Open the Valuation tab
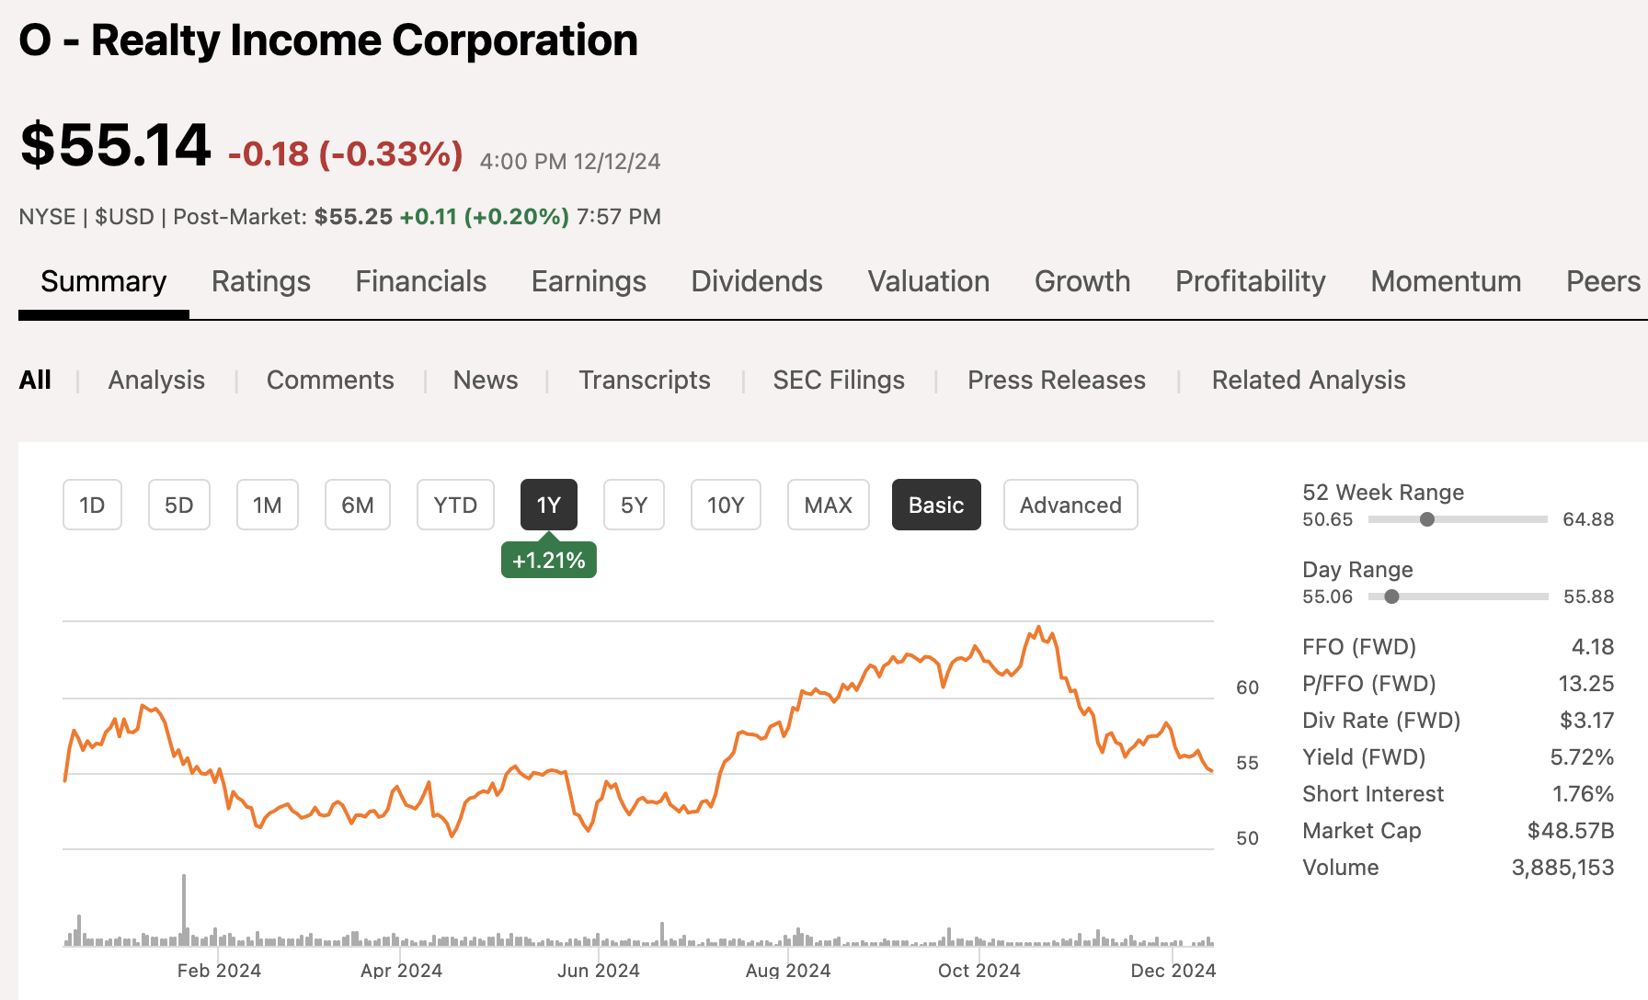The width and height of the screenshot is (1648, 1000). 928,282
